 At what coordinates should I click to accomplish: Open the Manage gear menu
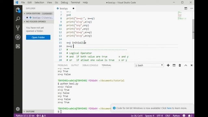[18, 109]
